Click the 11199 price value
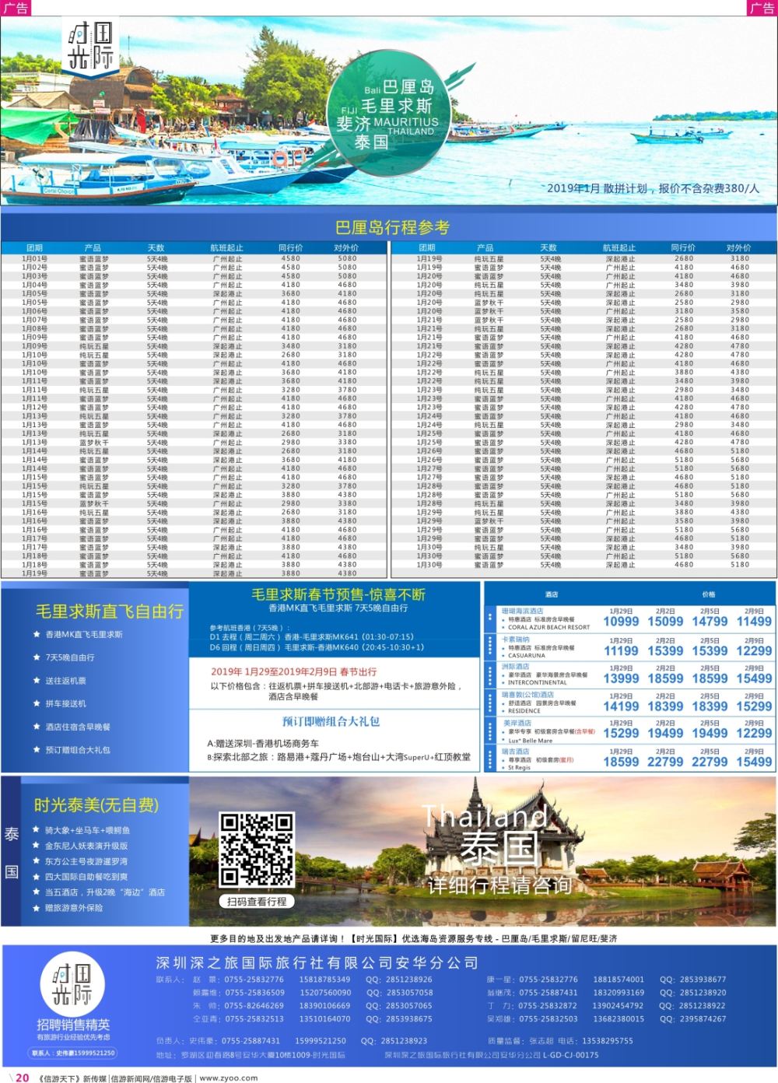This screenshot has width=778, height=1083. pyautogui.click(x=621, y=650)
